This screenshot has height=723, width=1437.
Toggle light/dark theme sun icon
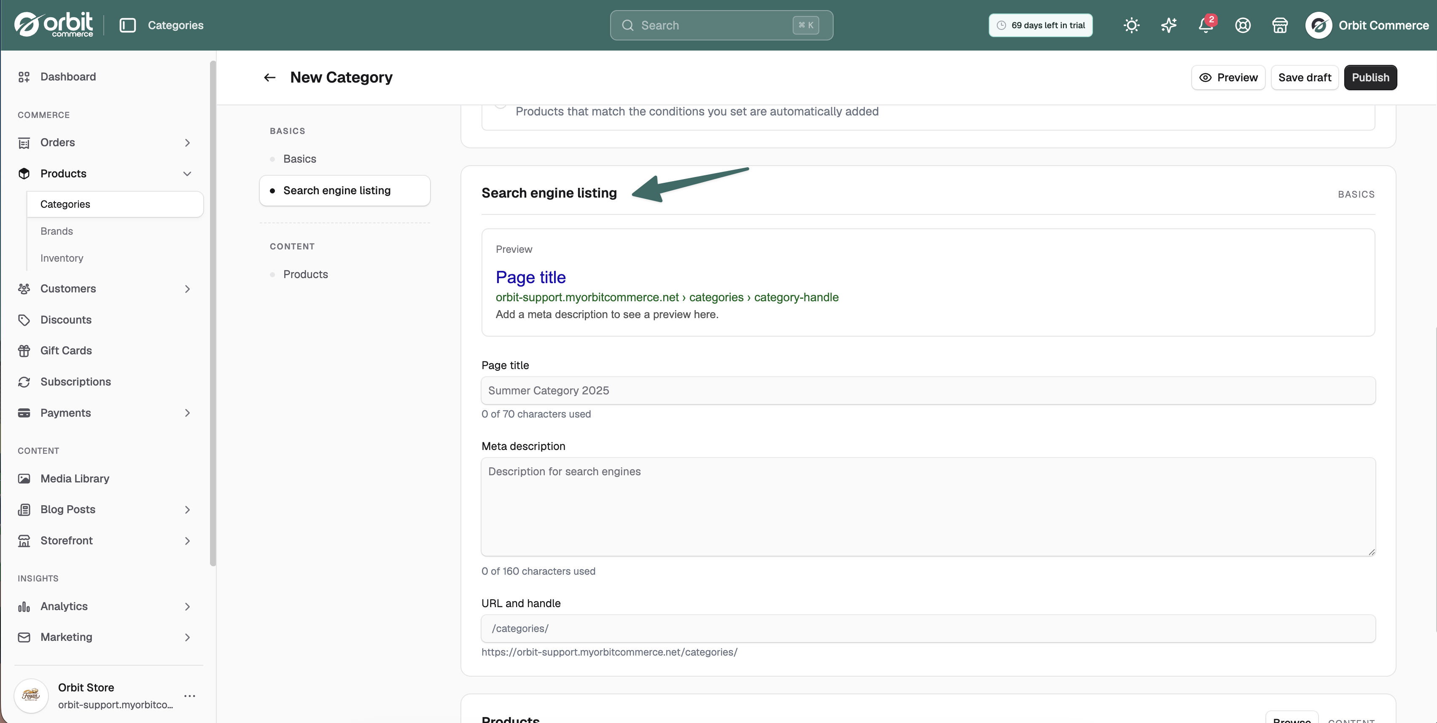(1131, 25)
